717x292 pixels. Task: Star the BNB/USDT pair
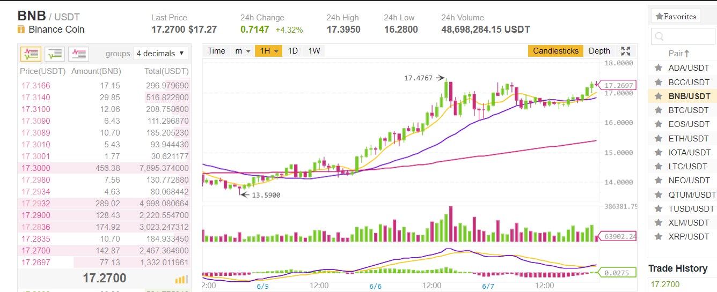click(x=658, y=96)
